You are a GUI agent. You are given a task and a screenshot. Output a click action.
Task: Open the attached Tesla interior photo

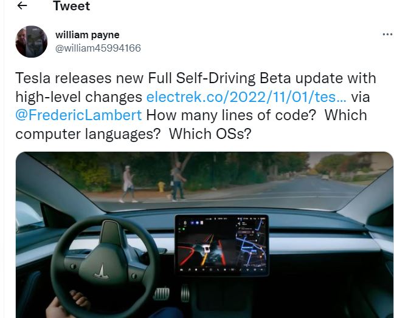click(204, 235)
